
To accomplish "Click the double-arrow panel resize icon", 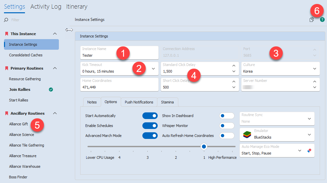I will click(69, 30).
